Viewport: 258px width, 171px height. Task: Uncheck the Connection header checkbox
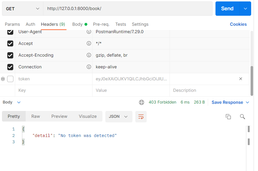(10, 67)
